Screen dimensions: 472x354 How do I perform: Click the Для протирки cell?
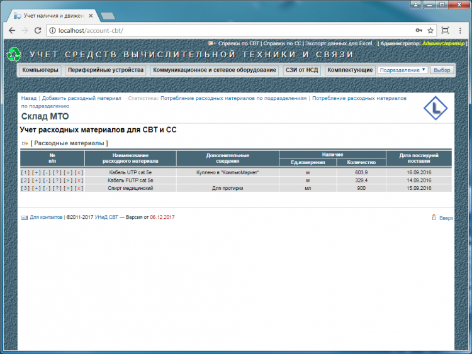coord(228,188)
